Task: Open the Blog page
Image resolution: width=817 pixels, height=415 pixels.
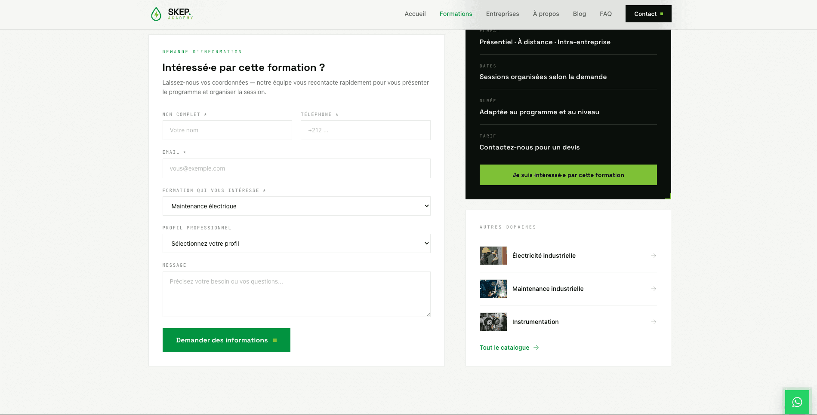Action: point(579,14)
